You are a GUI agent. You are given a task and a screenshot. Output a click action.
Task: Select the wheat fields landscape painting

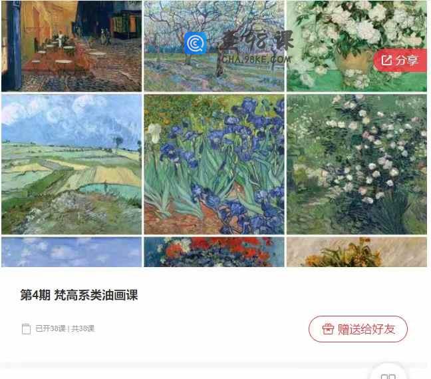point(71,165)
